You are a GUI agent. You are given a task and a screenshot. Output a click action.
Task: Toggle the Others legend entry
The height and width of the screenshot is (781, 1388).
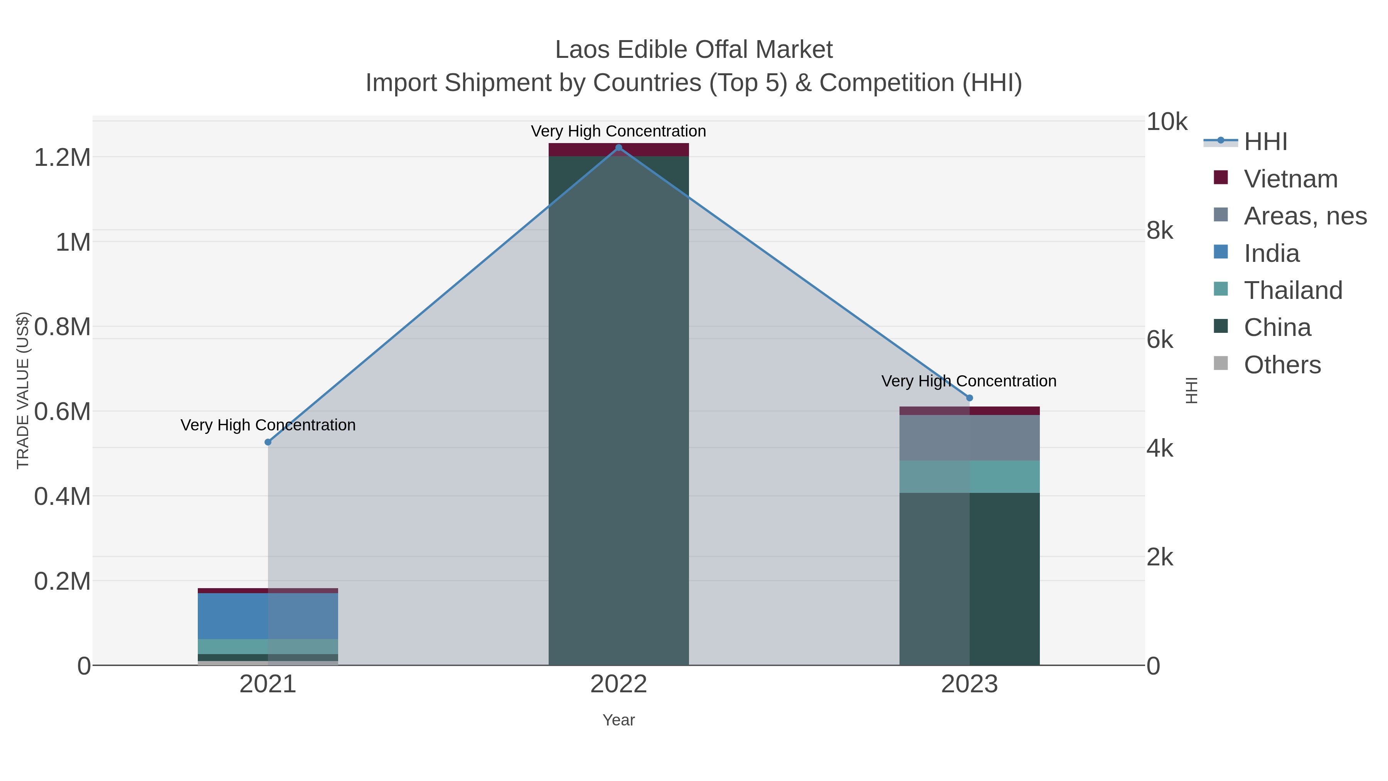coord(1267,364)
